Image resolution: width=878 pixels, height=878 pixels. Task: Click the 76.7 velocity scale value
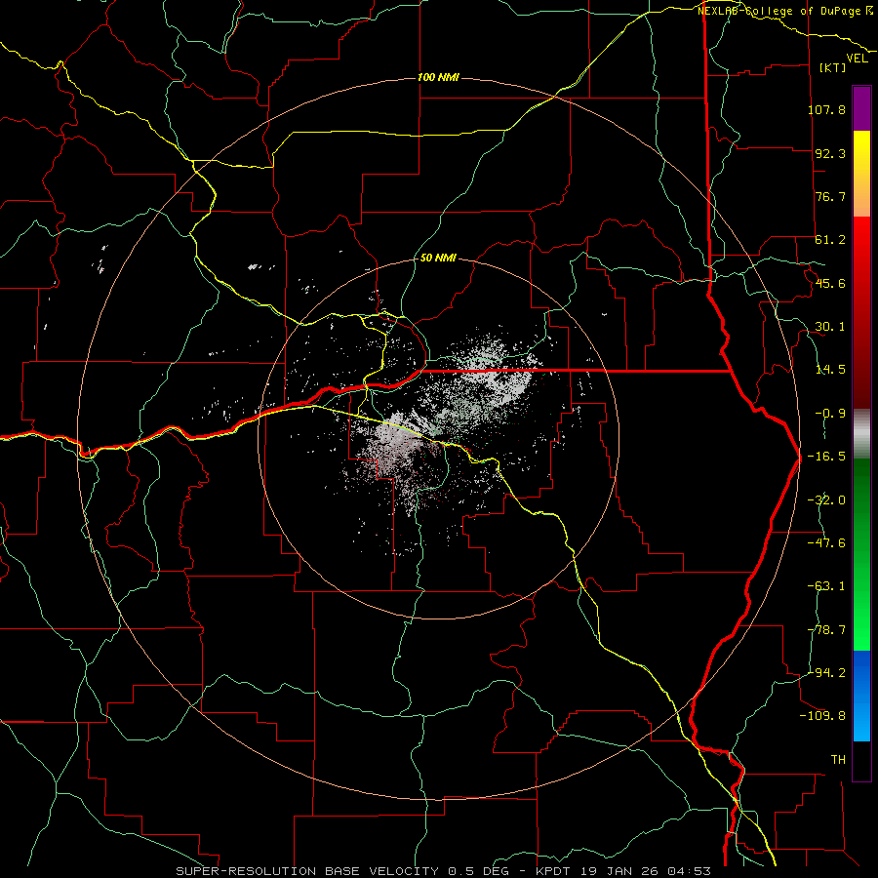(830, 196)
